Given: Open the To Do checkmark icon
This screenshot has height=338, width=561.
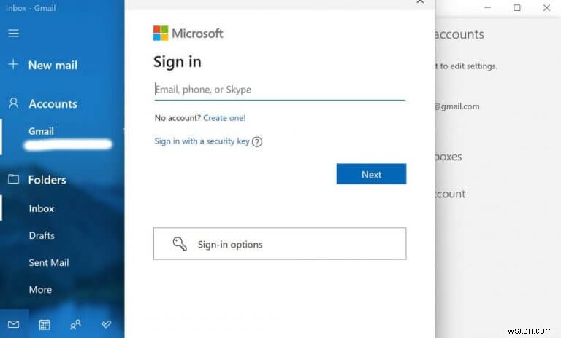Looking at the screenshot, I should [x=106, y=324].
